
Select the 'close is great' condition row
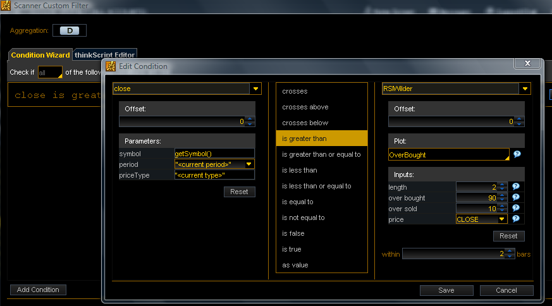(55, 95)
